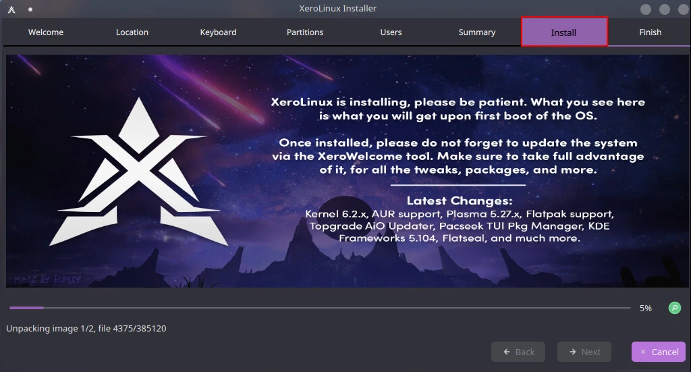
Task: Click the highlighted Install tab
Action: (564, 32)
